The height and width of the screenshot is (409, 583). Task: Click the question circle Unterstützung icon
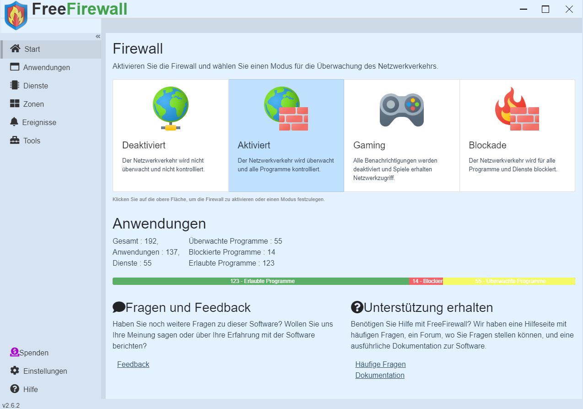[x=357, y=307]
